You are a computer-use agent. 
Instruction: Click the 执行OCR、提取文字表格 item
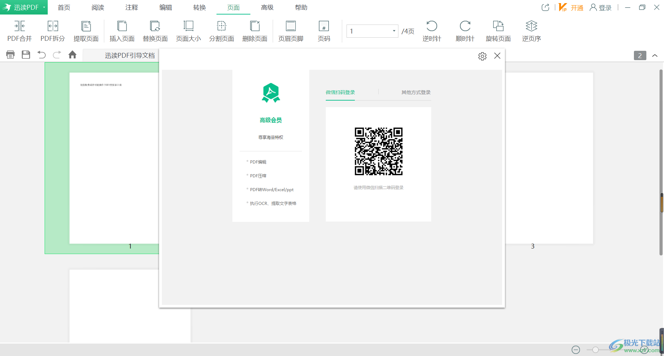click(x=273, y=203)
